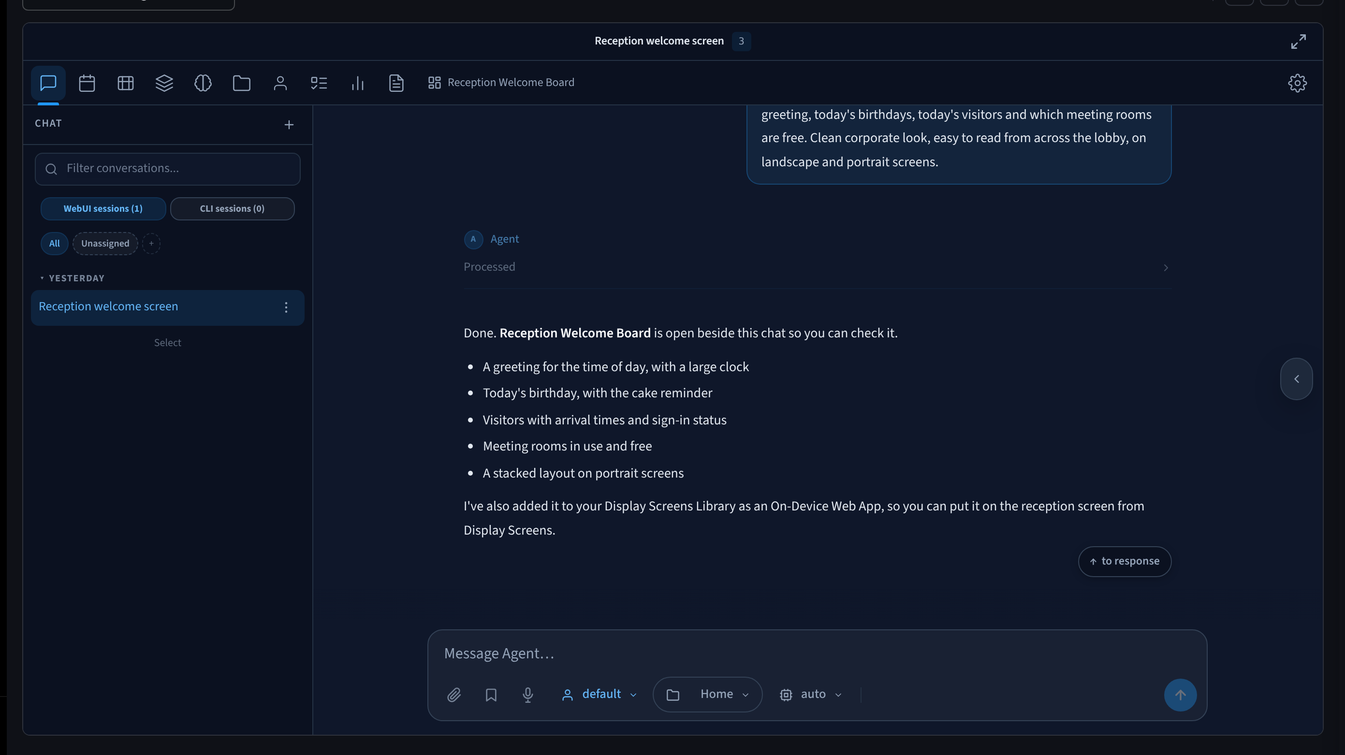Image resolution: width=1345 pixels, height=755 pixels.
Task: Click the Agent name label
Action: (x=504, y=239)
